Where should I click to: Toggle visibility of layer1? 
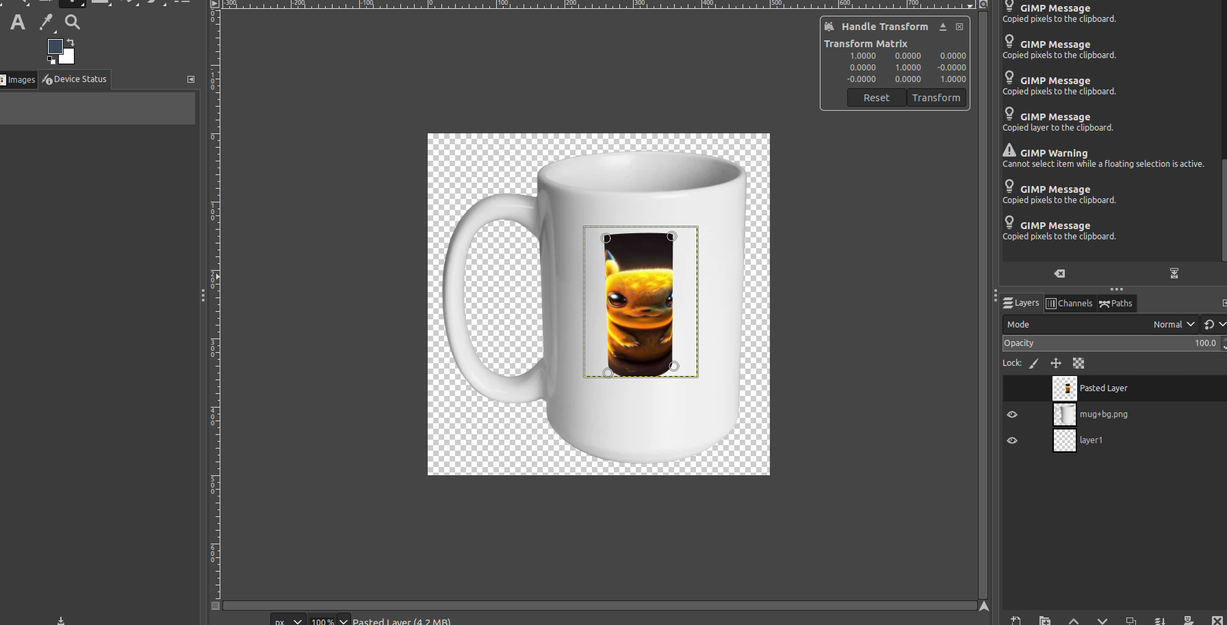coord(1012,440)
